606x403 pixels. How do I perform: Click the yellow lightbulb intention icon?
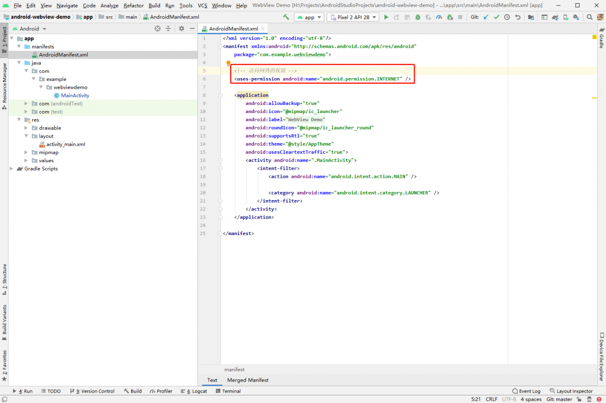pyautogui.click(x=228, y=63)
